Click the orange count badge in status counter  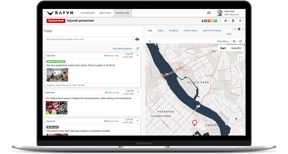(212, 21)
